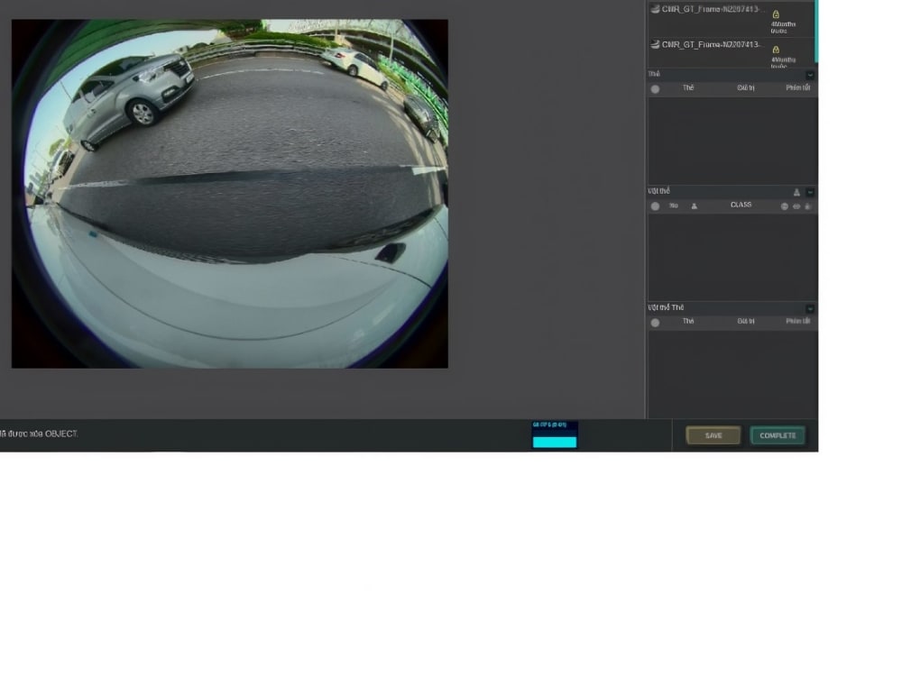Click the teal scrollbar of the file list
902x676 pixels.
tap(815, 32)
